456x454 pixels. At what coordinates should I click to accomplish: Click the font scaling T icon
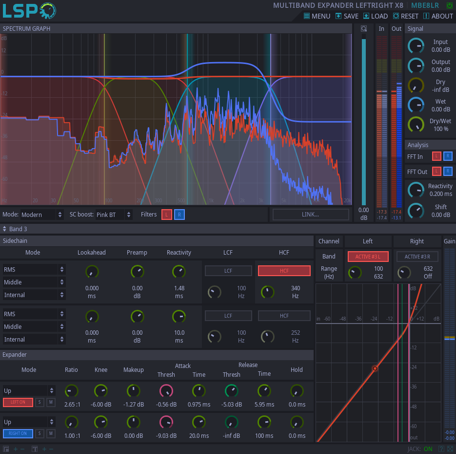[35, 449]
